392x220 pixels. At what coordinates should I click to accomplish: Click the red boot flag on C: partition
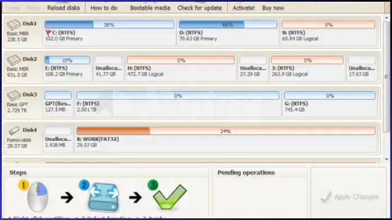pos(48,33)
